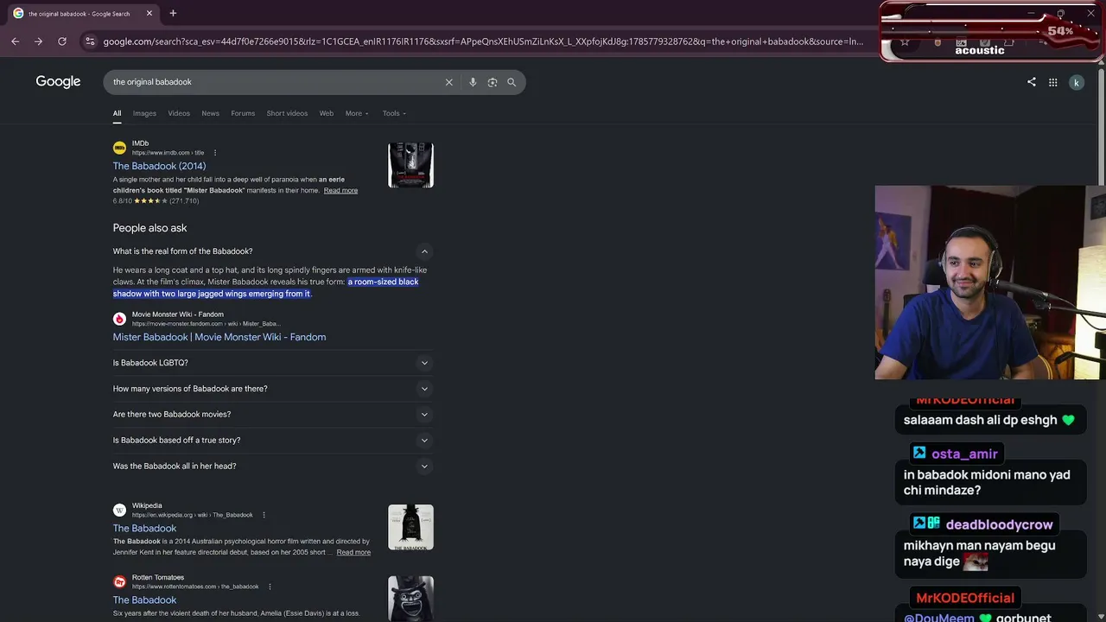The width and height of the screenshot is (1106, 622).
Task: Open The Babadook Wikipedia link
Action: [x=144, y=528]
